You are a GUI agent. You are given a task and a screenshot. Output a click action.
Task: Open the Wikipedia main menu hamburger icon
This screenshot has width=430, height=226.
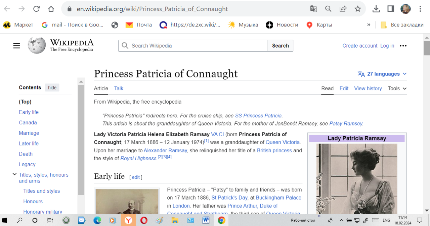coord(16,46)
